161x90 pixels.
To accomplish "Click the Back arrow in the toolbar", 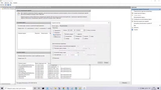I will coord(1,5).
